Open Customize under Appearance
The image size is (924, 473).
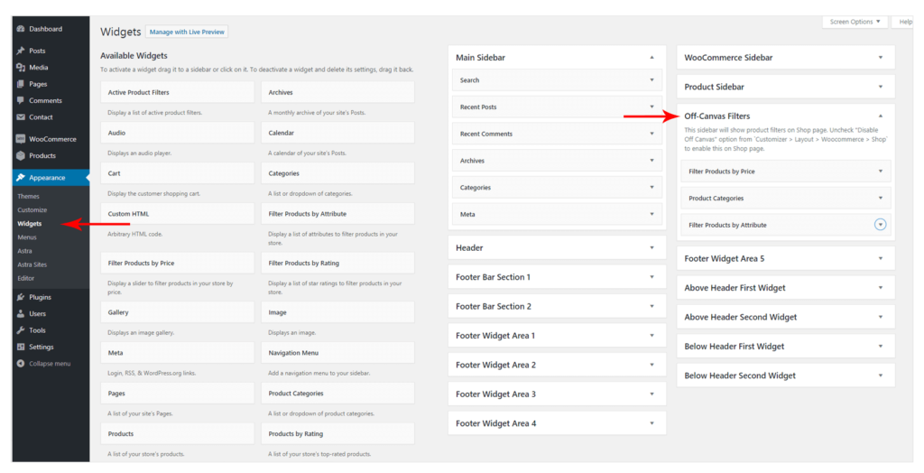(32, 210)
